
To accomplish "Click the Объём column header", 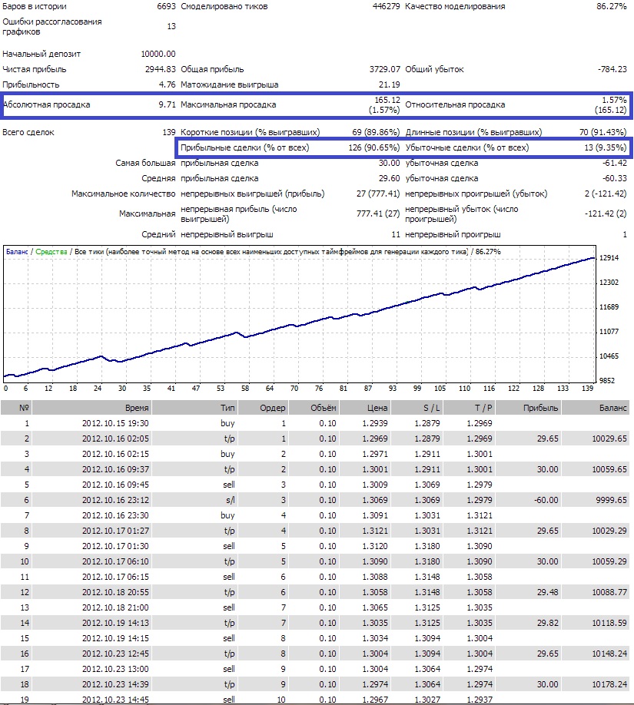I will [323, 408].
